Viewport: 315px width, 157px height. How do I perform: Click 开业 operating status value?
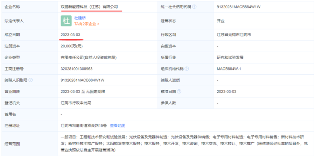pos(220,21)
